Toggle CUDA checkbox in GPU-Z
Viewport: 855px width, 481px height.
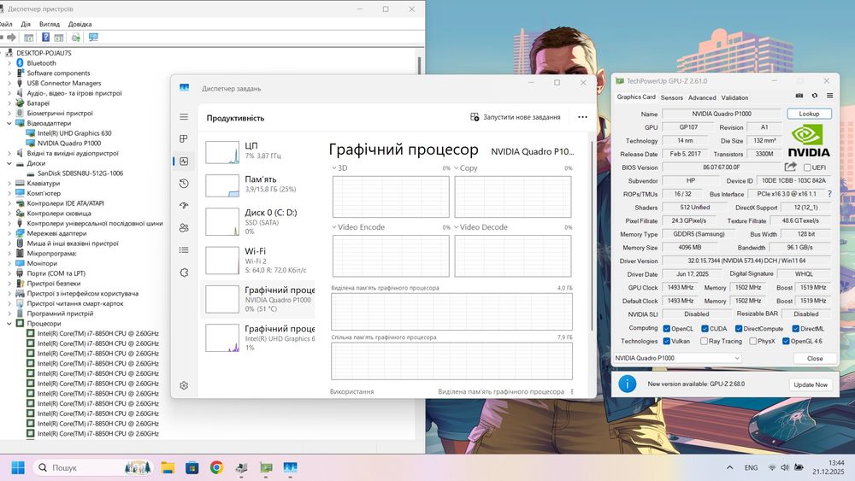point(705,328)
